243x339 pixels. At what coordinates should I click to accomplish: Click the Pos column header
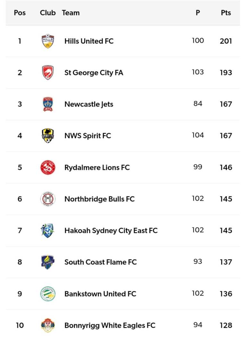20,13
